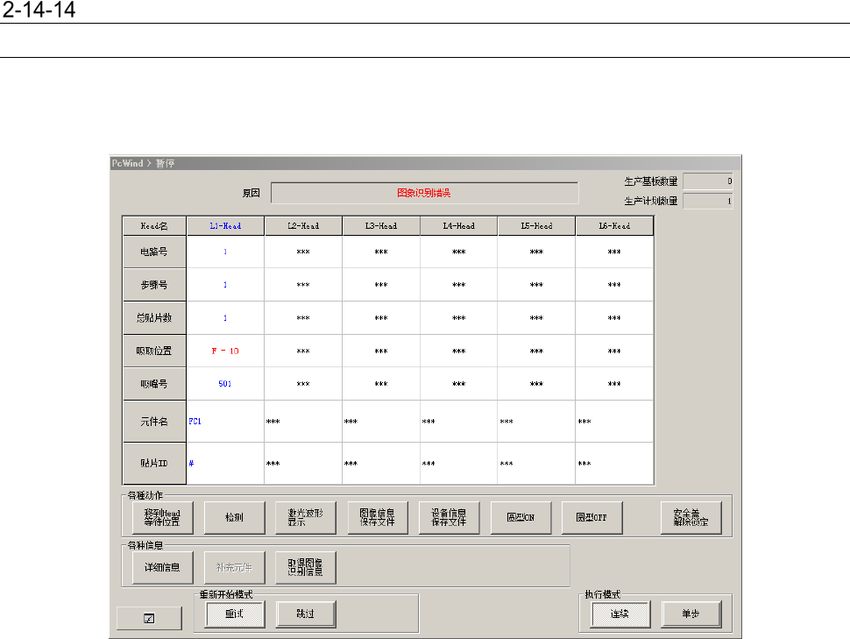Click the PcWind > 暂停 title bar

point(426,163)
